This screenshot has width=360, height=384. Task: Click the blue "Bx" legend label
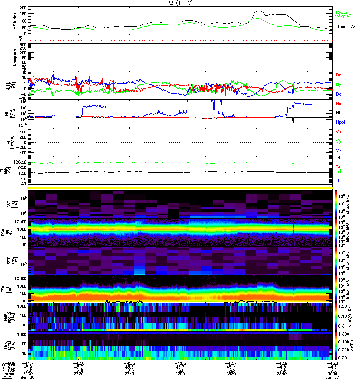pos(338,94)
